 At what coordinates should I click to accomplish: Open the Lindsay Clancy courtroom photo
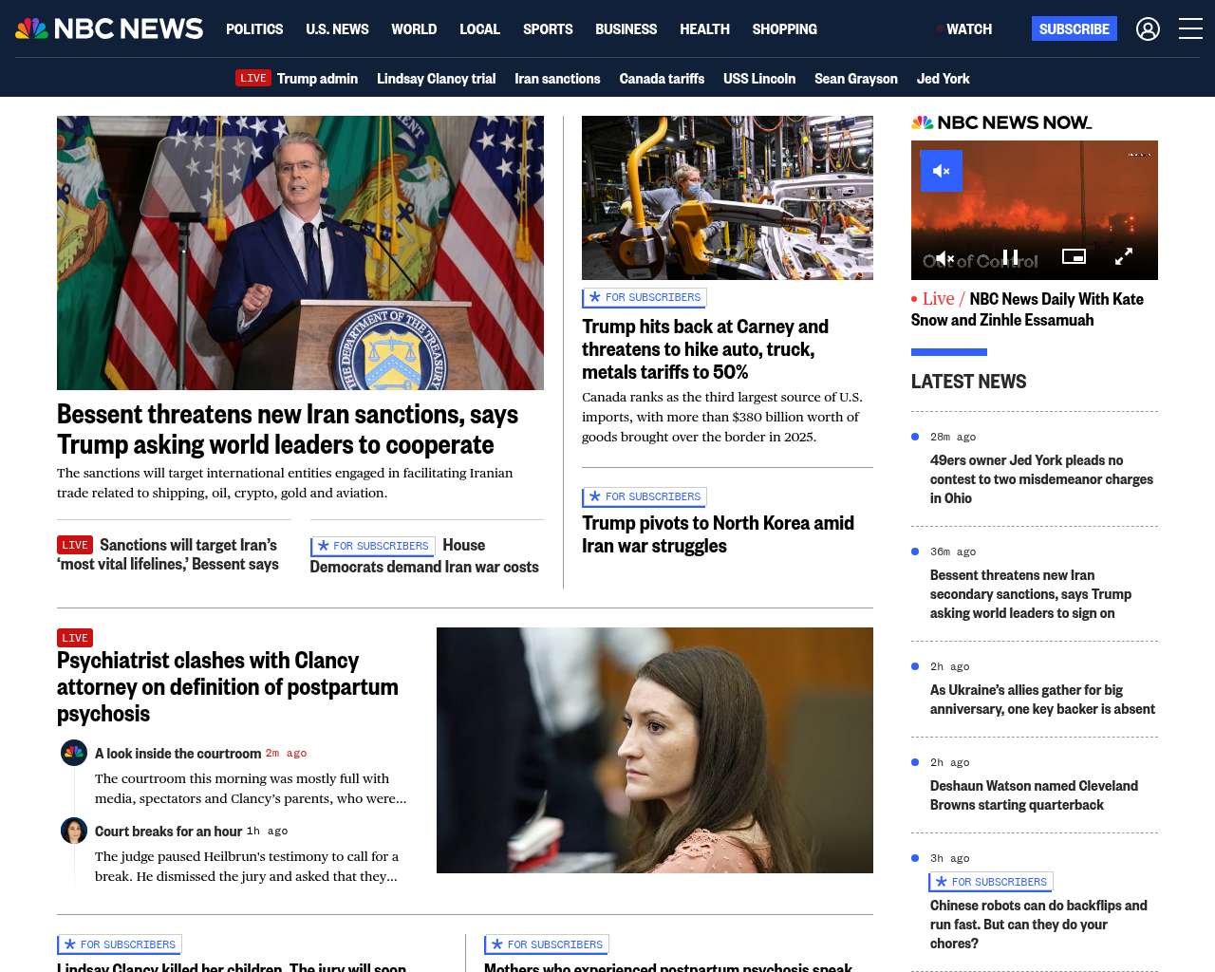click(655, 750)
